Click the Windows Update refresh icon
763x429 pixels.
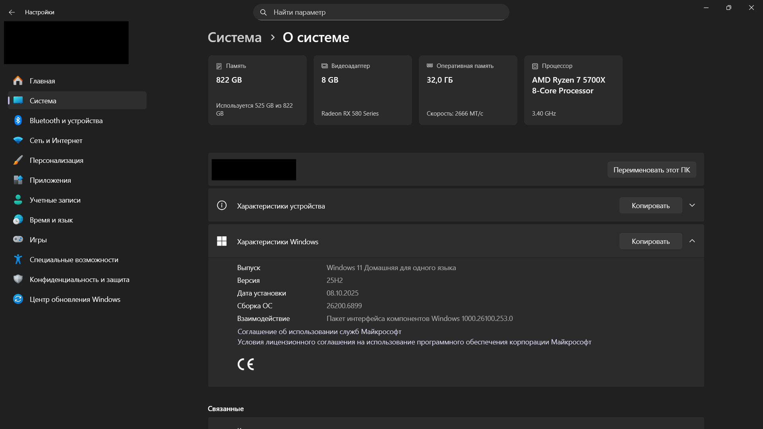[x=18, y=299]
